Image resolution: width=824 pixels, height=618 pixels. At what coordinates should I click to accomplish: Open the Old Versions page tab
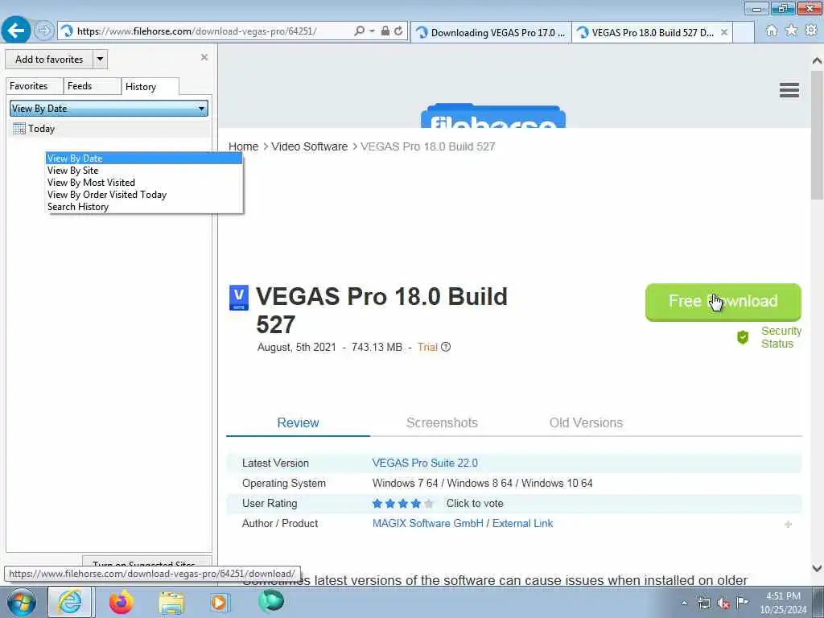point(586,423)
